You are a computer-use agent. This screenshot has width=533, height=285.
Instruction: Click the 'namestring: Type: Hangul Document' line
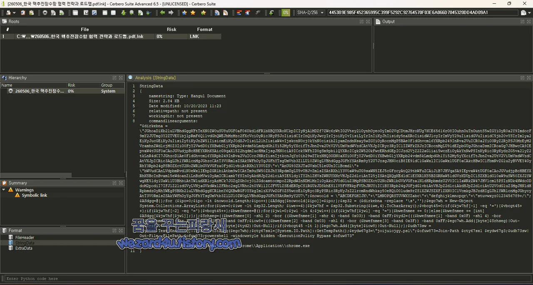click(187, 96)
